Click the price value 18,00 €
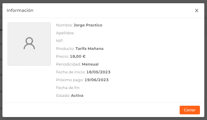Image resolution: width=207 pixels, height=120 pixels. pos(77,56)
